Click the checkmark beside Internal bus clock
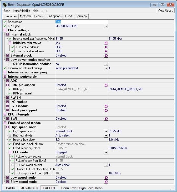This screenshot has width=177, height=192. pos(10,140)
